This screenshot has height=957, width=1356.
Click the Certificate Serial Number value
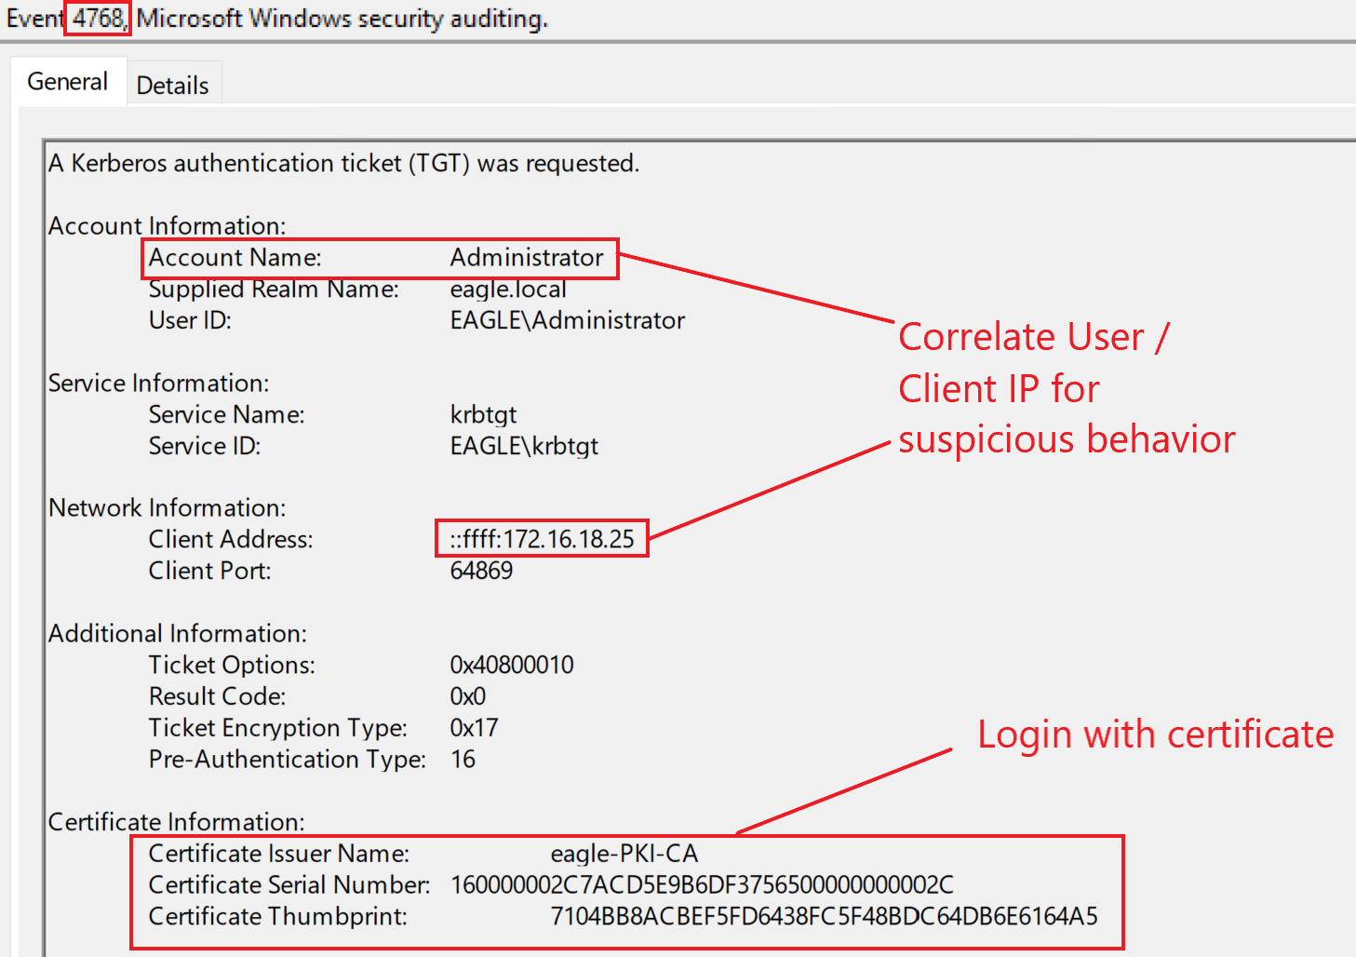click(x=702, y=884)
